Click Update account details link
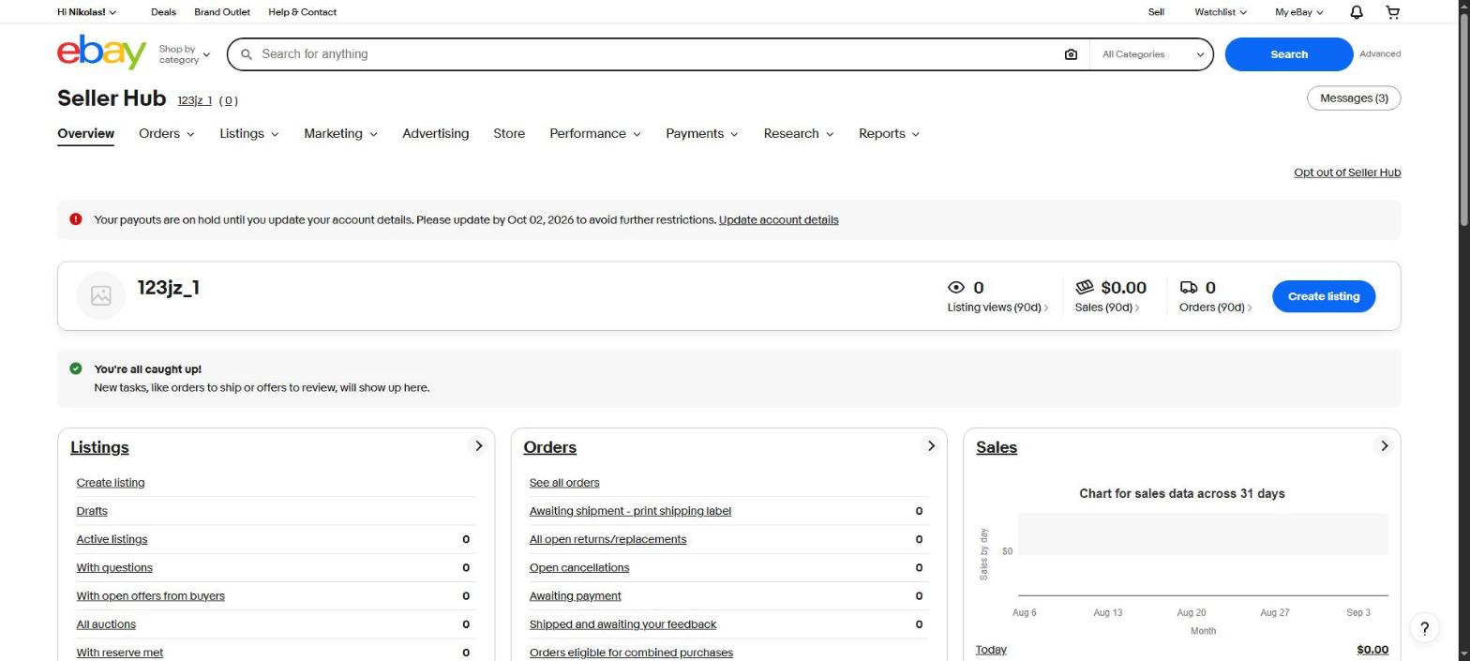Viewport: 1470px width, 661px height. [778, 219]
